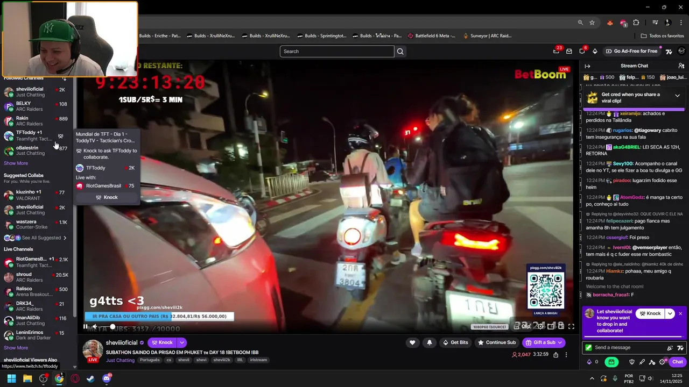Open Battlefield 6 Meta bookmark
689x387 pixels.
point(431,36)
